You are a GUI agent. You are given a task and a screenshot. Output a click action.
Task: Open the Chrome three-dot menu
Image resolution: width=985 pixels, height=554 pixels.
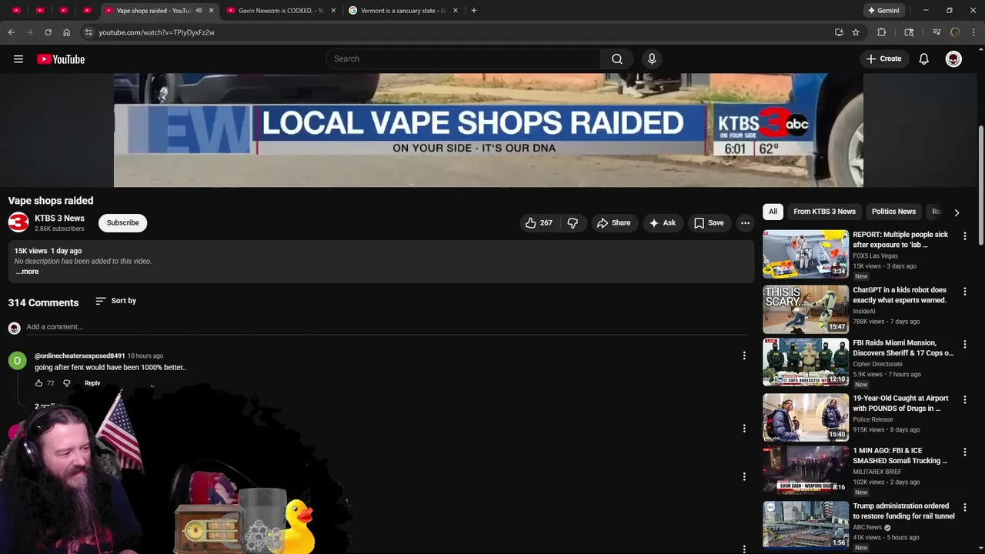pyautogui.click(x=974, y=32)
